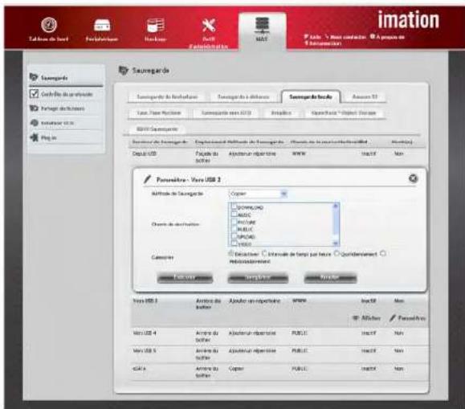The image size is (465, 409).
Task: Select the Quotidiennement radio button
Action: pyautogui.click(x=337, y=254)
